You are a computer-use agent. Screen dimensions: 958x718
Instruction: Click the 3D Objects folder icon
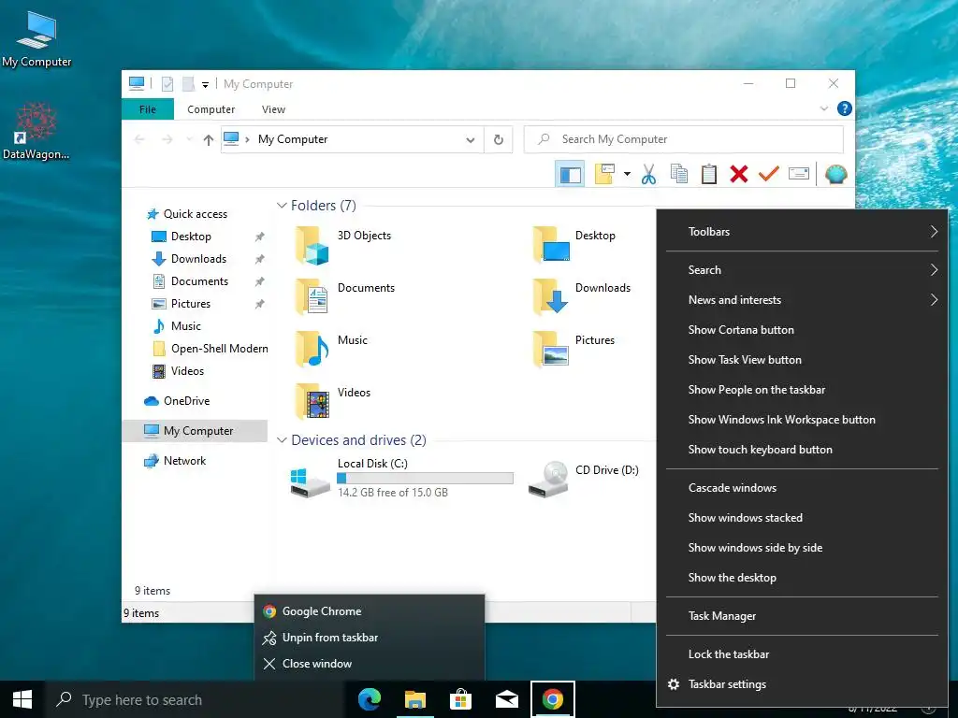[312, 245]
